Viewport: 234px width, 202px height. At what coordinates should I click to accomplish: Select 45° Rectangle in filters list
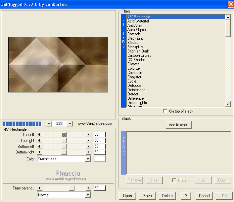point(176,17)
